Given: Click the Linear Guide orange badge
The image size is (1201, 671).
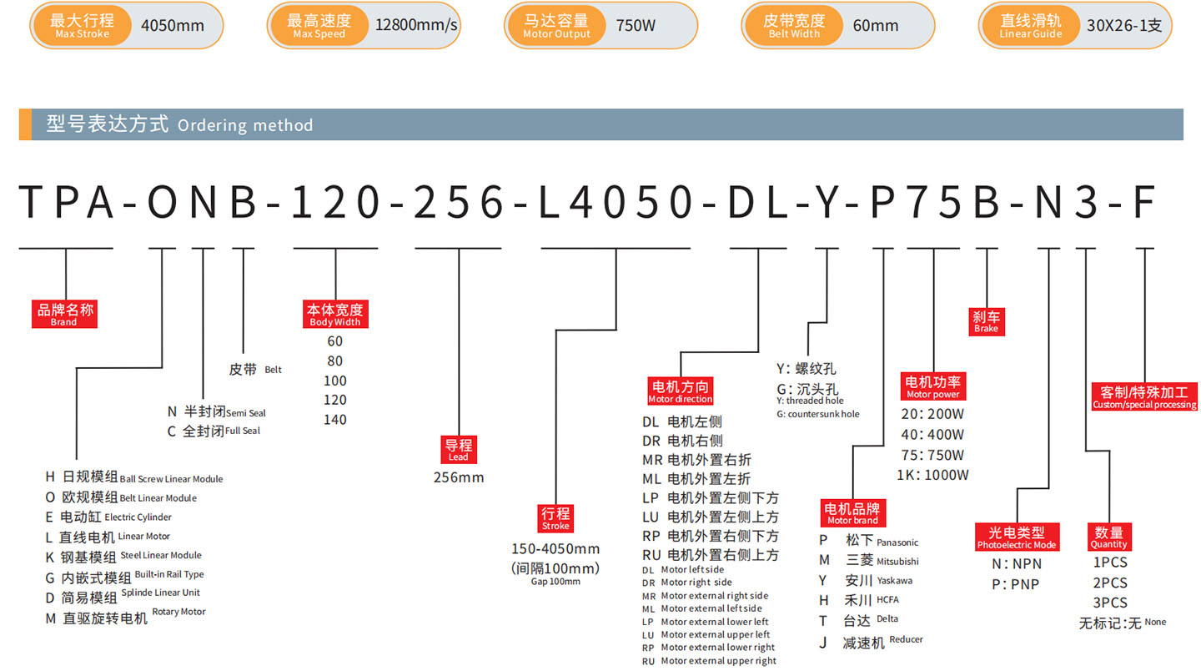Looking at the screenshot, I should pyautogui.click(x=1031, y=25).
